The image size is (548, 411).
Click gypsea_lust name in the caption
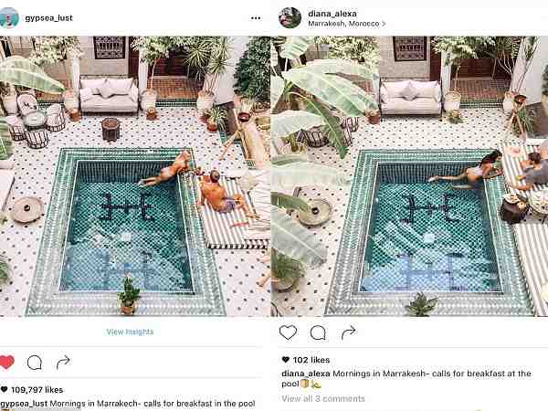coord(24,404)
